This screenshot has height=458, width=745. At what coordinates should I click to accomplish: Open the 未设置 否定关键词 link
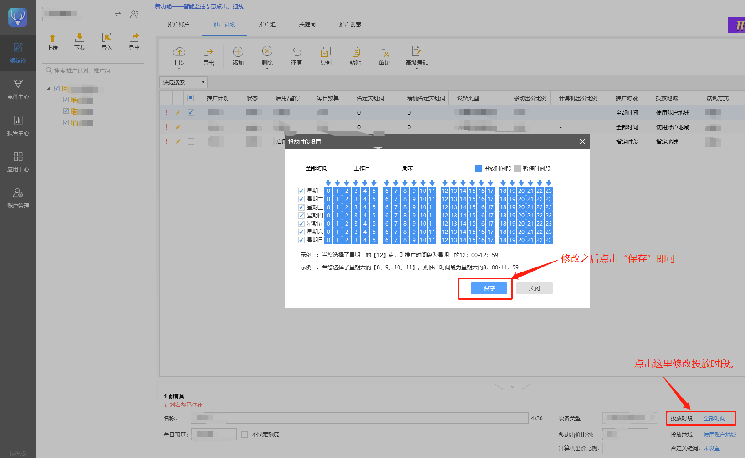coord(711,448)
